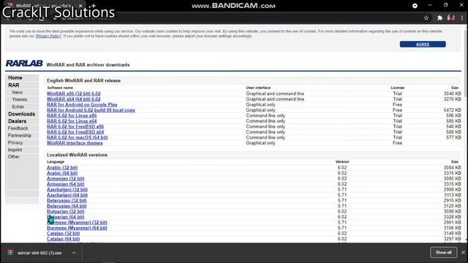
Task: Click Show all downloads button
Action: (443, 253)
